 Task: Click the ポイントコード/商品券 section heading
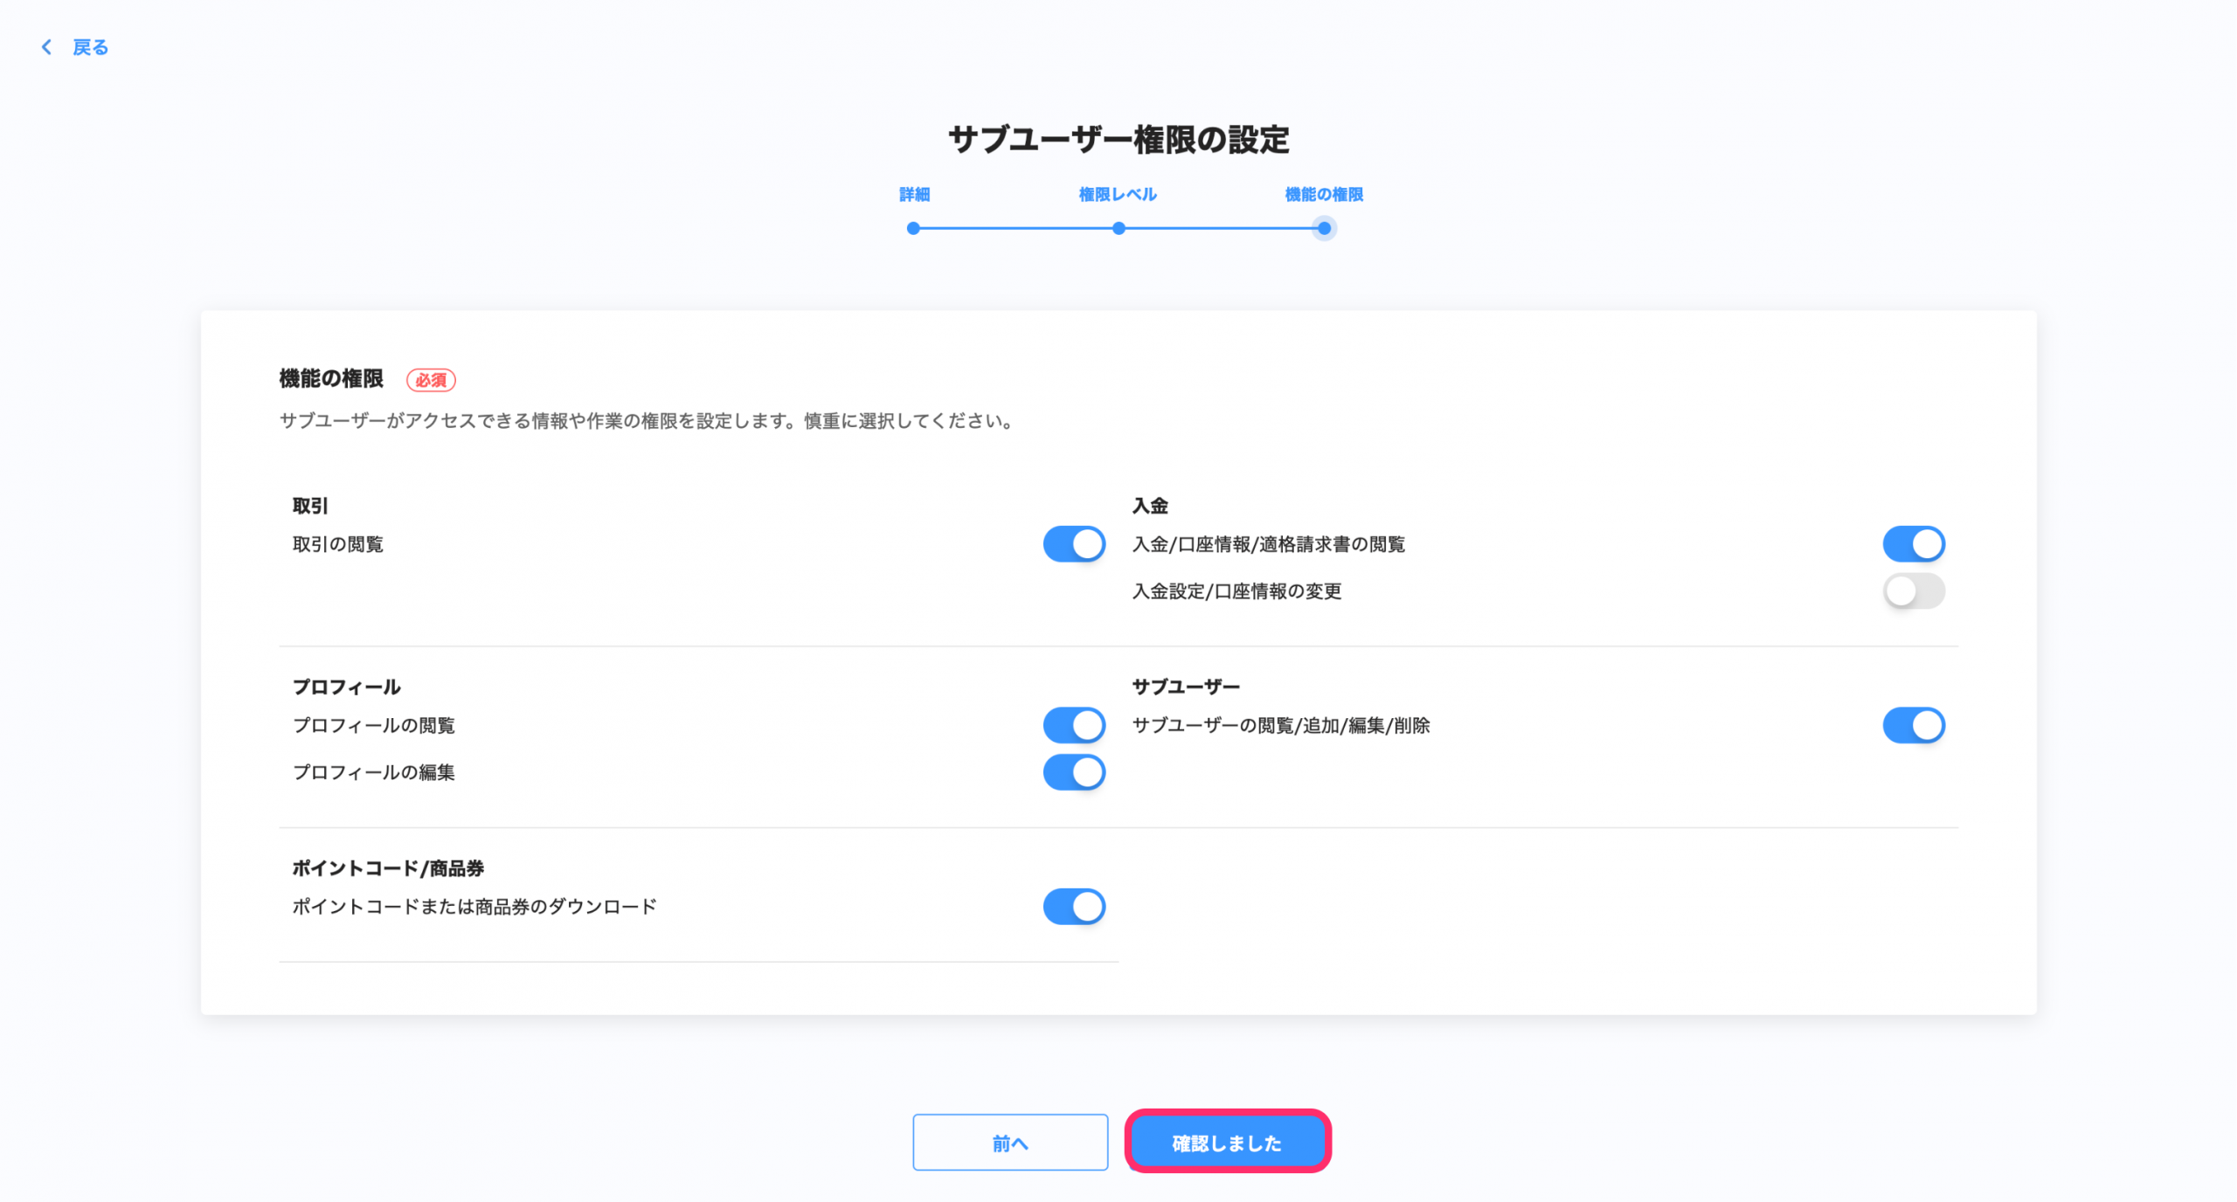point(388,868)
